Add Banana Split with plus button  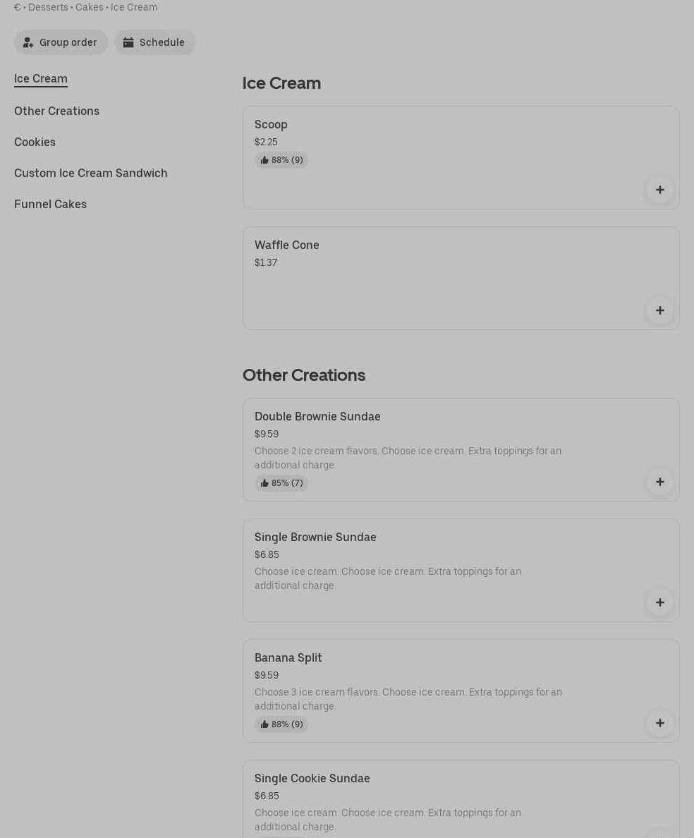point(659,723)
